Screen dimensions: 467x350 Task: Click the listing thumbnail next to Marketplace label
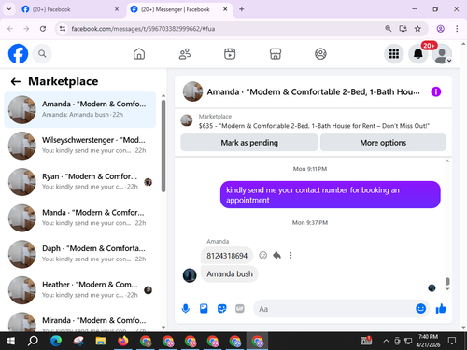point(187,120)
